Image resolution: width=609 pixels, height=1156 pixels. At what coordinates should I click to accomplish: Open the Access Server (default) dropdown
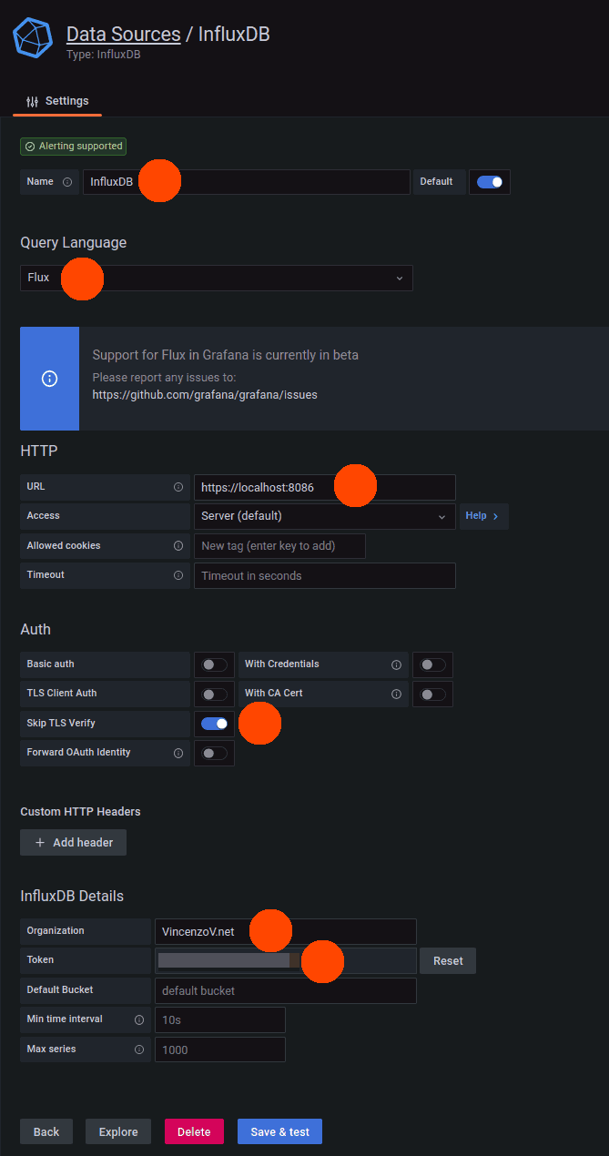point(325,516)
